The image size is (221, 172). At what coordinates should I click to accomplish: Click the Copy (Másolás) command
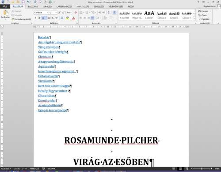(16, 15)
